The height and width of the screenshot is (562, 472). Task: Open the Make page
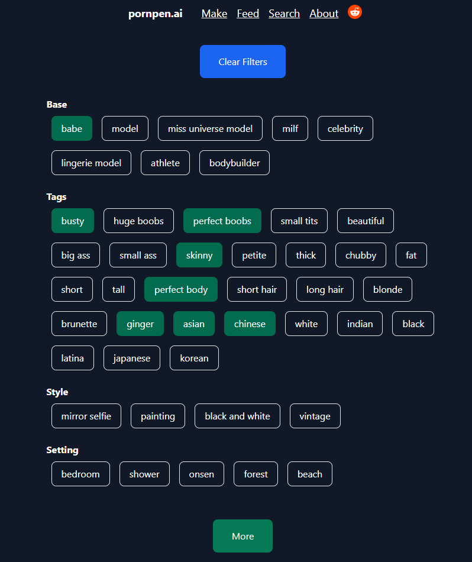coord(214,14)
